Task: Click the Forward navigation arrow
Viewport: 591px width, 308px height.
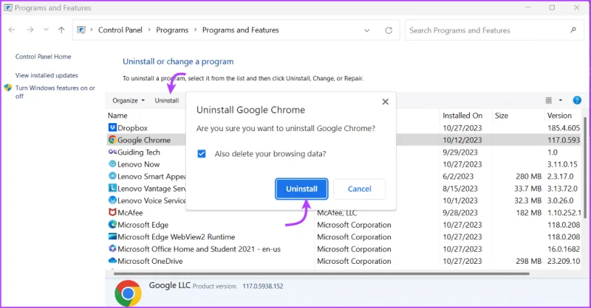Action: coord(30,30)
